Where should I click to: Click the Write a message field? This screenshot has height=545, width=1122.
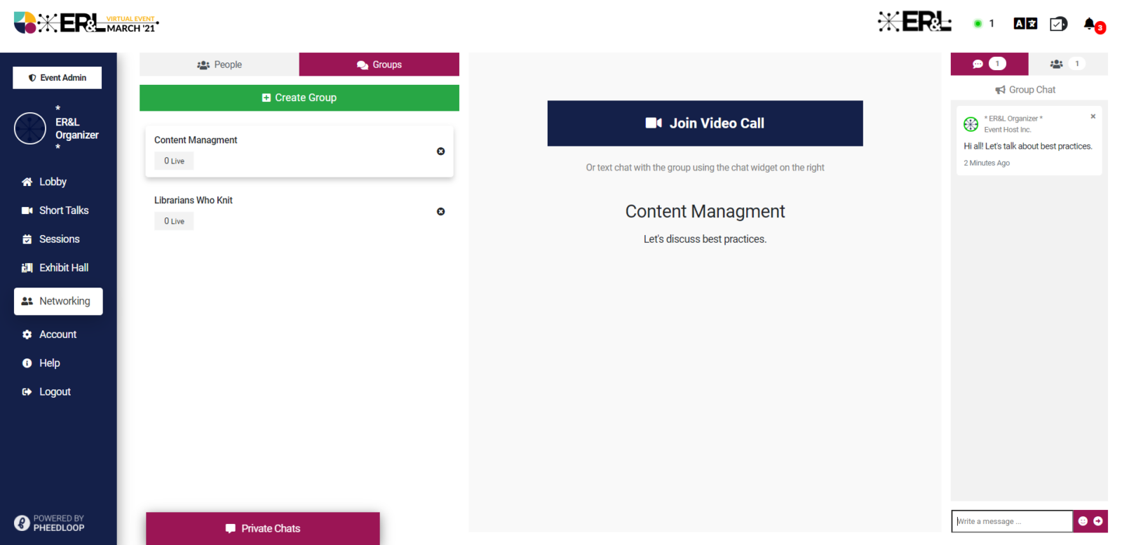pos(1011,521)
